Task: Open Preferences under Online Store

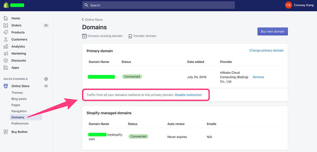Action: (20, 123)
